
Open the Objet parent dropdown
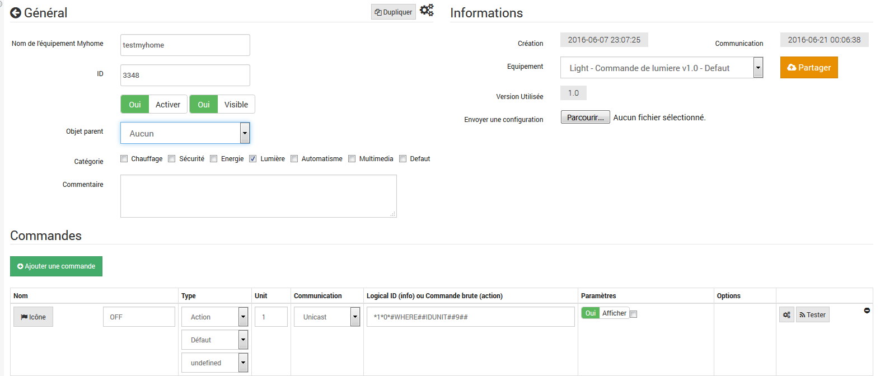pos(185,133)
